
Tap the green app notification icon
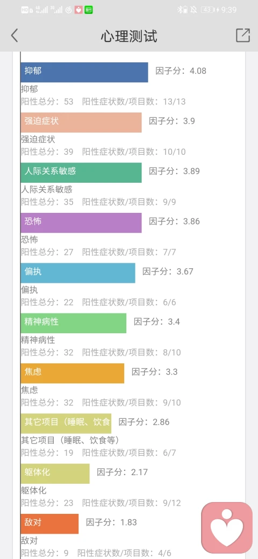point(88,10)
